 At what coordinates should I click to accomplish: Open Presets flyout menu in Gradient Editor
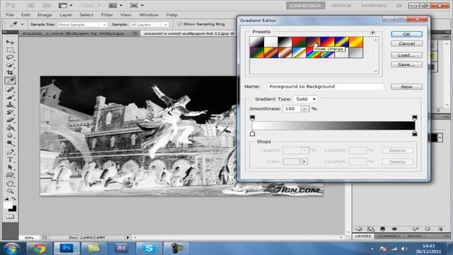click(x=372, y=33)
